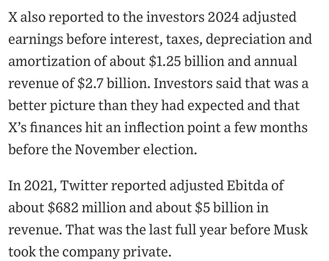Click the word "earnings" starting second line
Viewport: 329px width, 261px height.
36,40
